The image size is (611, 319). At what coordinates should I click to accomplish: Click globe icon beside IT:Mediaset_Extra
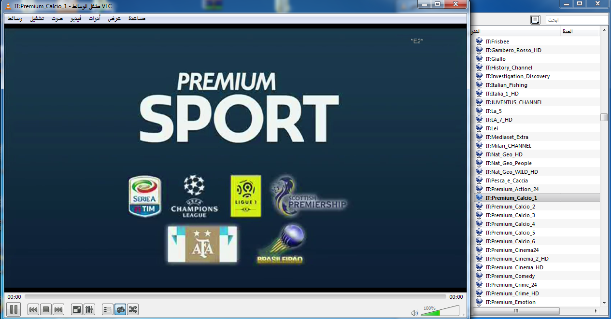(x=479, y=137)
